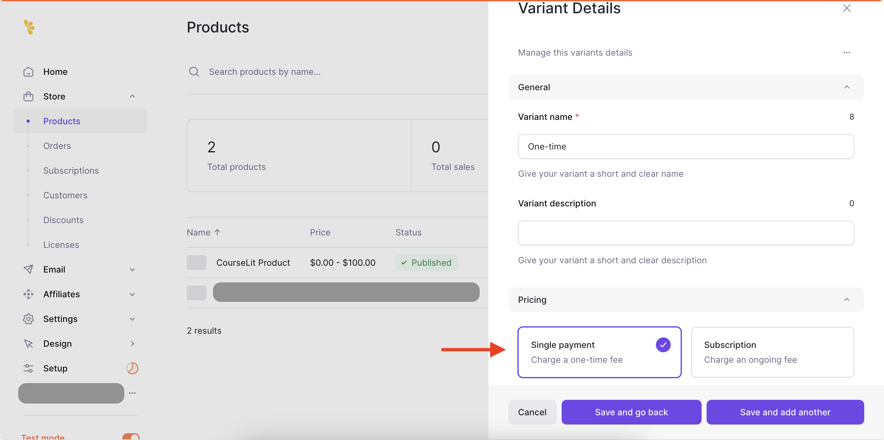Click the Home icon in sidebar
The height and width of the screenshot is (440, 884).
coord(28,72)
